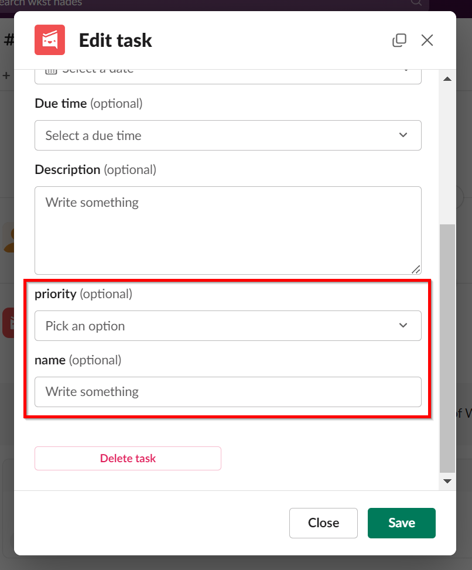
Task: Click the Close button
Action: click(323, 523)
